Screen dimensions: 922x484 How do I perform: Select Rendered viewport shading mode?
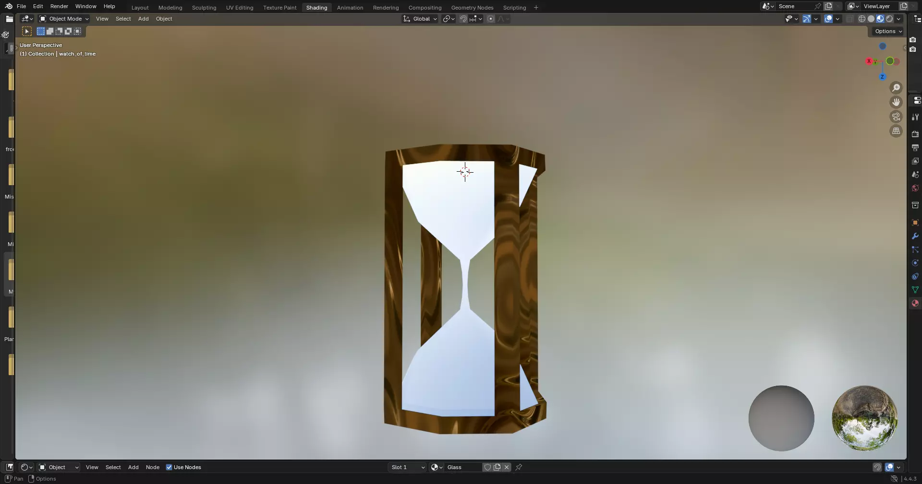889,19
